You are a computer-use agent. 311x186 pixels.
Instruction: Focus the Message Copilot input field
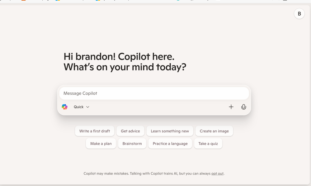click(x=154, y=93)
